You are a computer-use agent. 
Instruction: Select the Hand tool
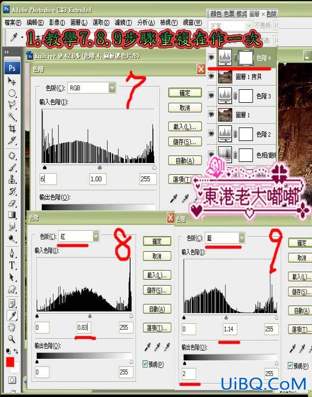(12, 327)
